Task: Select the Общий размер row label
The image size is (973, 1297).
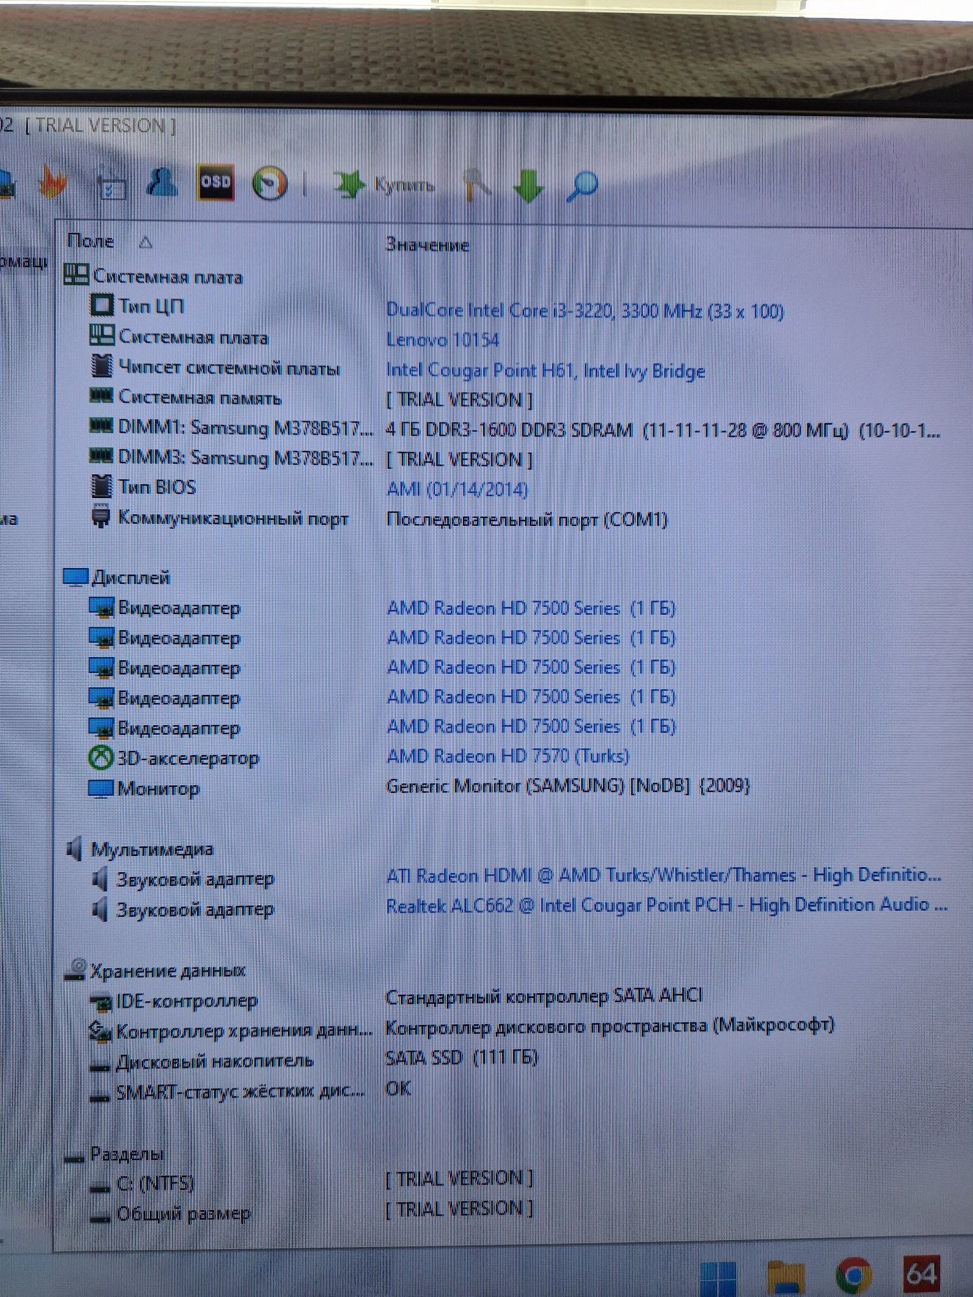Action: (x=183, y=1213)
